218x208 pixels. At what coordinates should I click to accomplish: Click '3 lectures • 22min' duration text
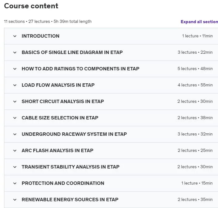click(x=195, y=52)
